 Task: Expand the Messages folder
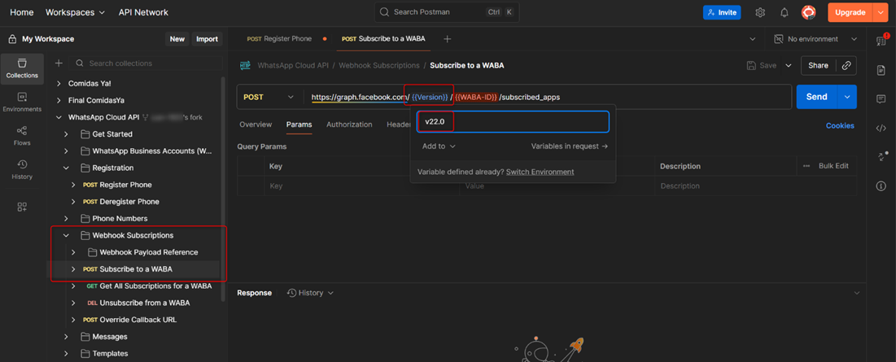(67, 337)
